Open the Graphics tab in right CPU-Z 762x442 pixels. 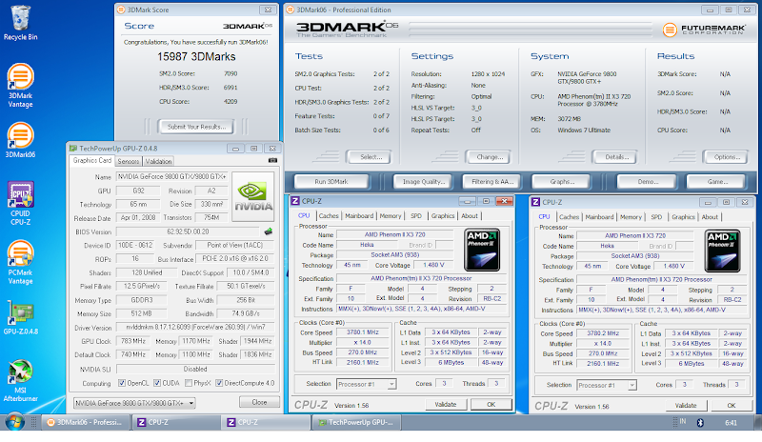683,217
